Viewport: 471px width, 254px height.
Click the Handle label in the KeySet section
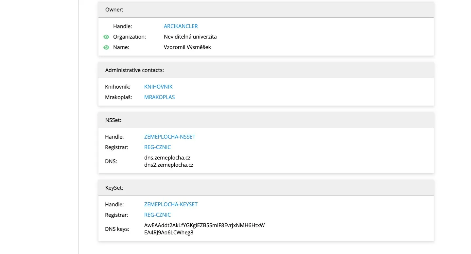[x=114, y=204]
